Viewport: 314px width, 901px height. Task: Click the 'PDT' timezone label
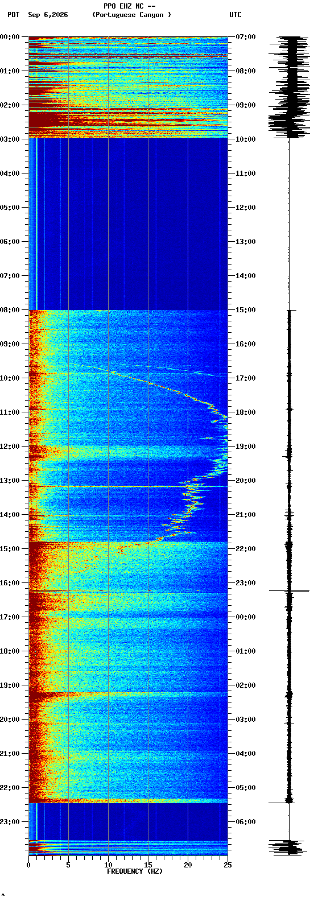[13, 15]
